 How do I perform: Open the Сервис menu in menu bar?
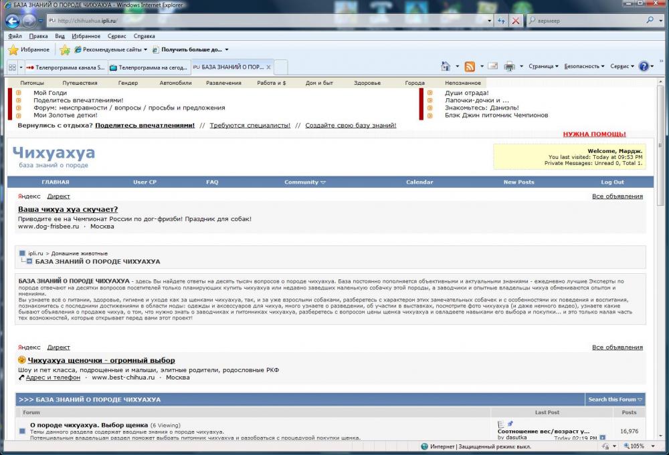116,36
